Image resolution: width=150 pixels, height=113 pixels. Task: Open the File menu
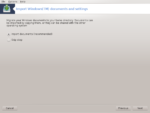tap(3, 2)
